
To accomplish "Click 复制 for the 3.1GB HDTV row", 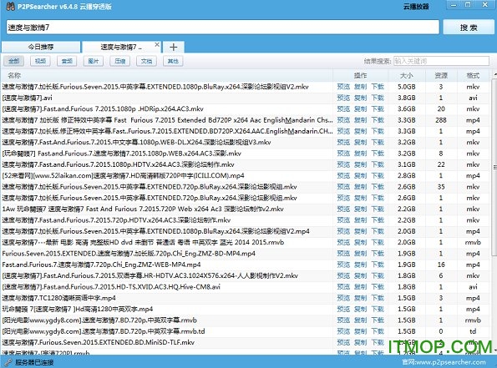I will 360,164.
